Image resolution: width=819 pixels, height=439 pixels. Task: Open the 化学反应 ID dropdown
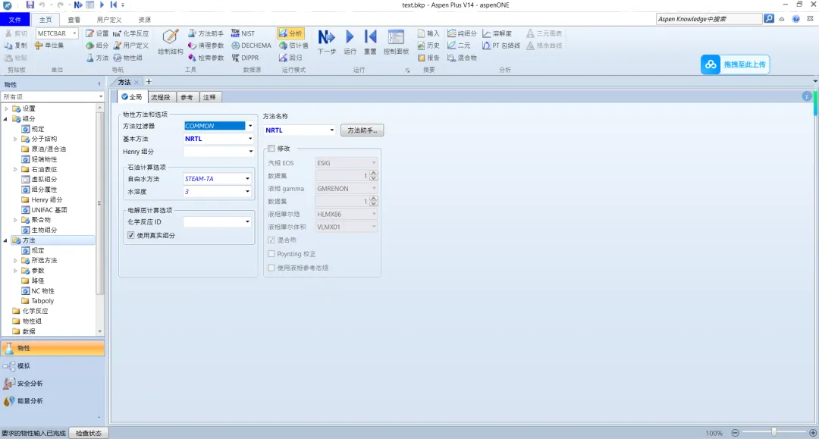pos(247,222)
